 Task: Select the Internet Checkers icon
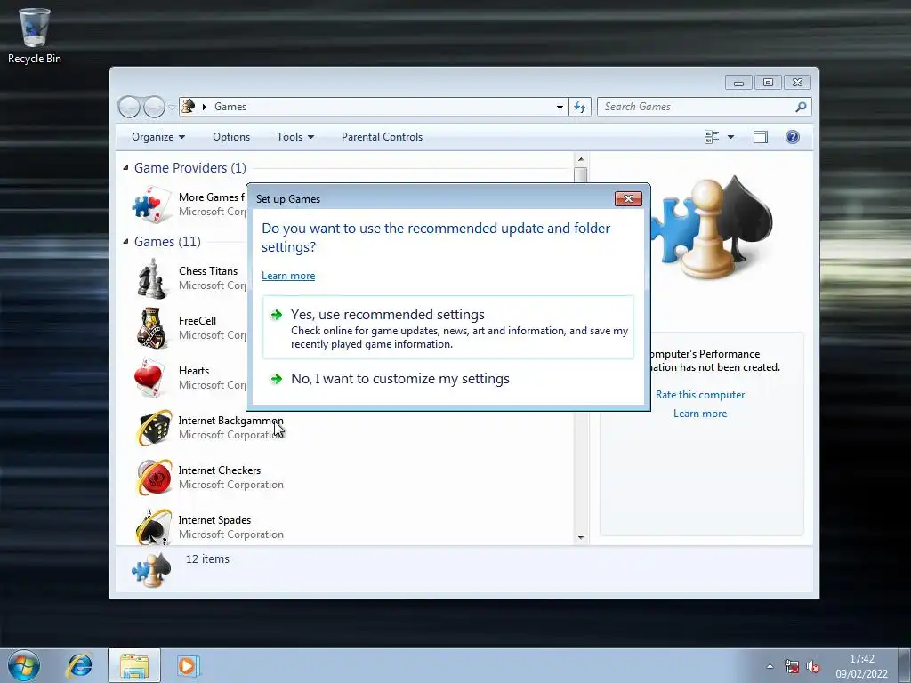154,478
